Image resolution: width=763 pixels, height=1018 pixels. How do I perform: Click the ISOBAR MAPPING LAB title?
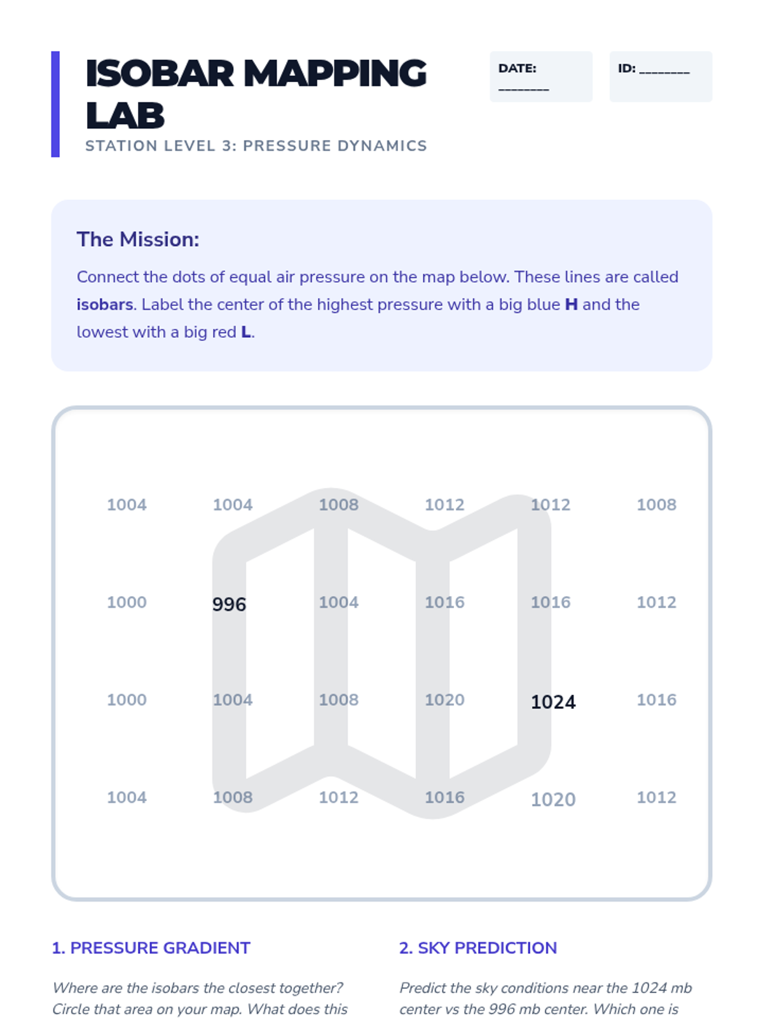coord(256,94)
